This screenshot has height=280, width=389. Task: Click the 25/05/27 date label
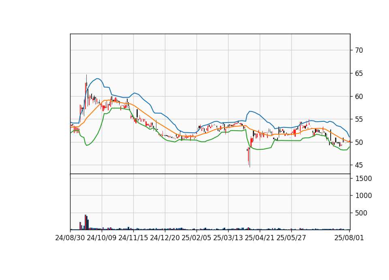click(291, 238)
